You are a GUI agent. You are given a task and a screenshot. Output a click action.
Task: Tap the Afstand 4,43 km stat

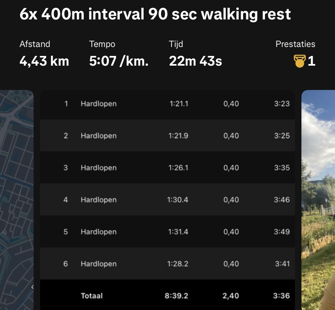pyautogui.click(x=44, y=61)
